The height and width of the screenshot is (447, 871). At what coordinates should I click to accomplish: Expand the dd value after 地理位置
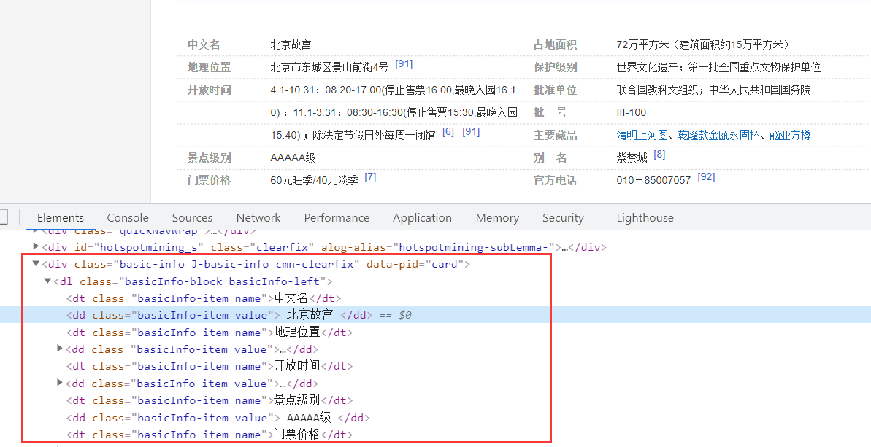pos(60,349)
